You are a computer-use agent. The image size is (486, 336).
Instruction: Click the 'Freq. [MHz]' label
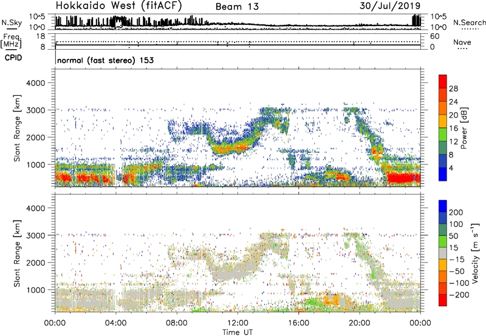11,41
